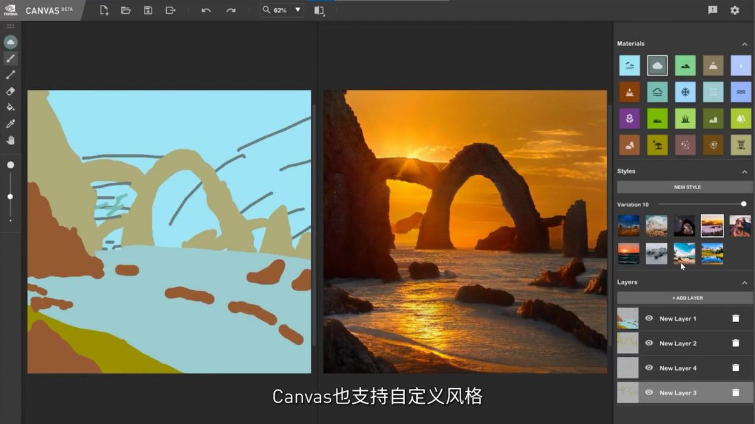755x424 pixels.
Task: Select the Fill bucket tool
Action: click(10, 107)
